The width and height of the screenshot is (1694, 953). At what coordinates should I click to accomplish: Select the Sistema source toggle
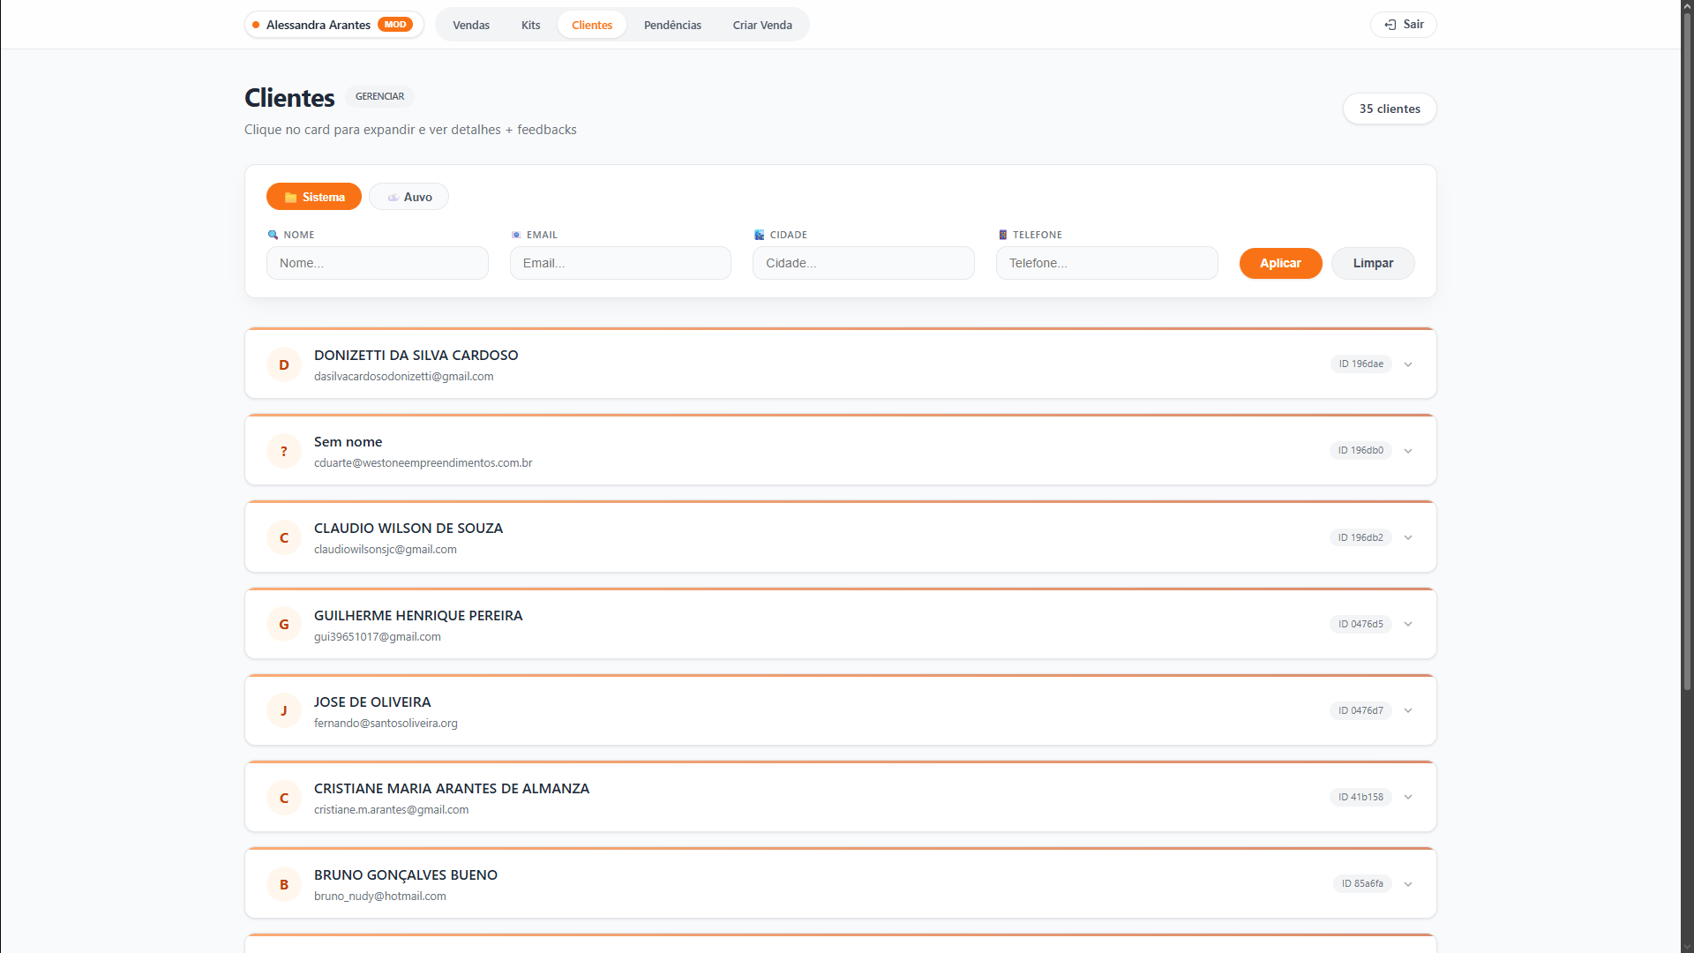314,197
